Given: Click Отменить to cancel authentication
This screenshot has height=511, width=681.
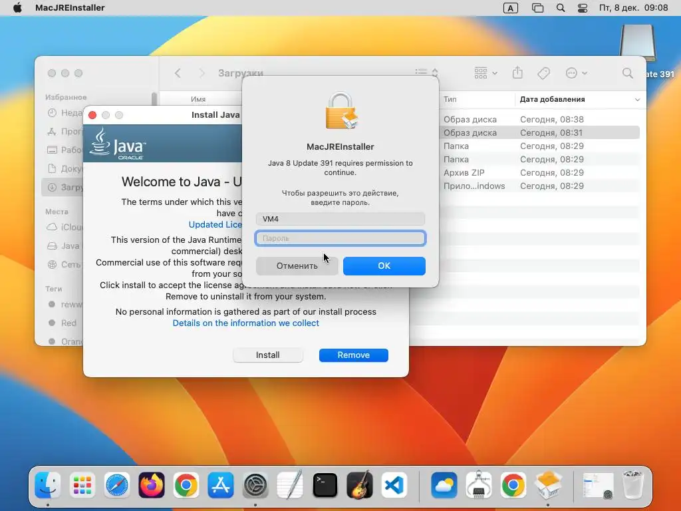Looking at the screenshot, I should tap(297, 266).
